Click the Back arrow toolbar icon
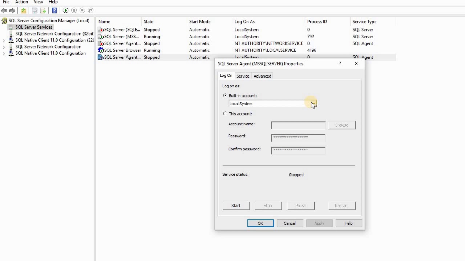Screen dimensions: 465x261 pyautogui.click(x=4, y=11)
